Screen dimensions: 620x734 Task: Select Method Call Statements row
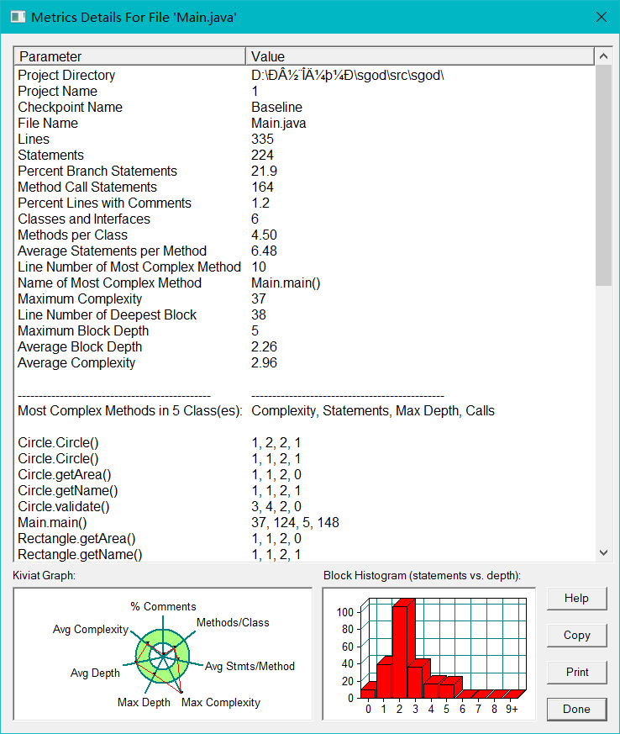[304, 187]
